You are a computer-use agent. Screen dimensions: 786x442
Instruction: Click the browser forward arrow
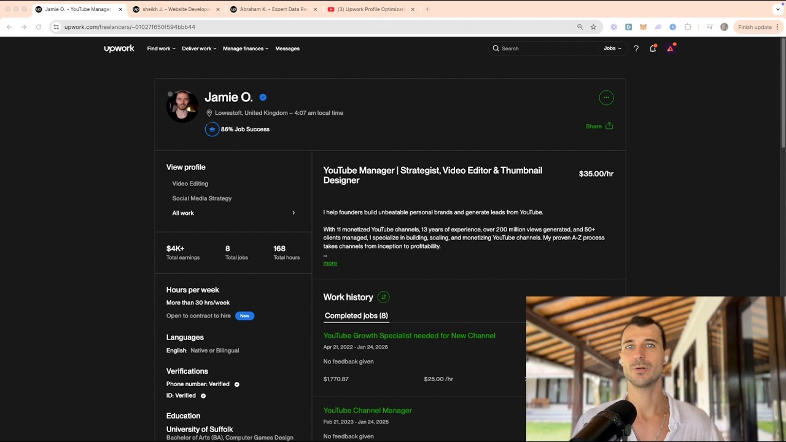coord(24,27)
